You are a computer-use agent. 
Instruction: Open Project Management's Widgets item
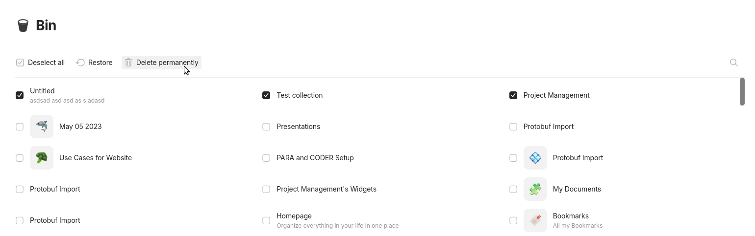click(x=327, y=189)
